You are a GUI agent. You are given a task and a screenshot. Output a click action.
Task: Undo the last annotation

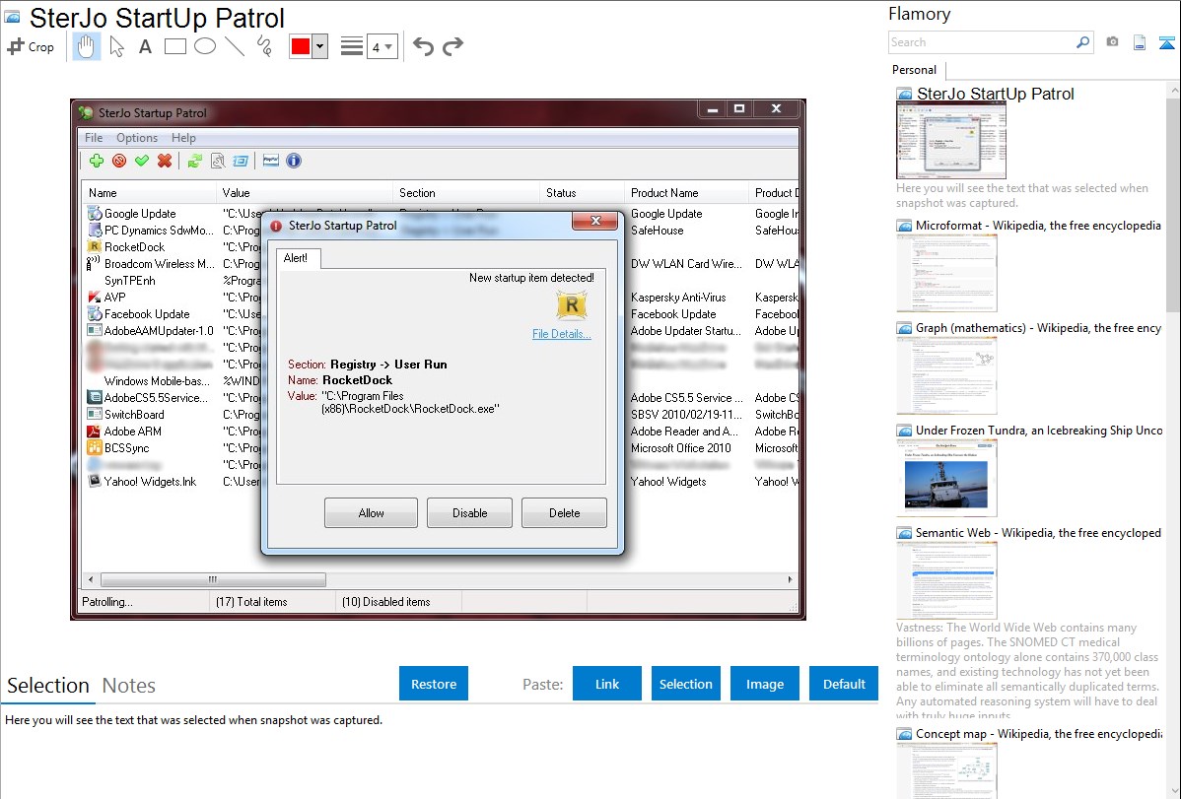pos(423,46)
